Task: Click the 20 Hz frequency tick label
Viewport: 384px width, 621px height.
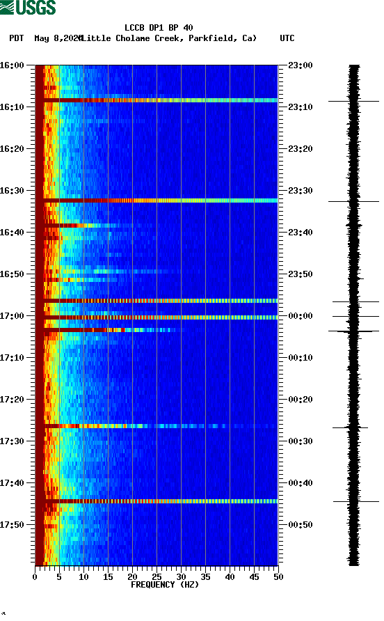Action: [132, 577]
